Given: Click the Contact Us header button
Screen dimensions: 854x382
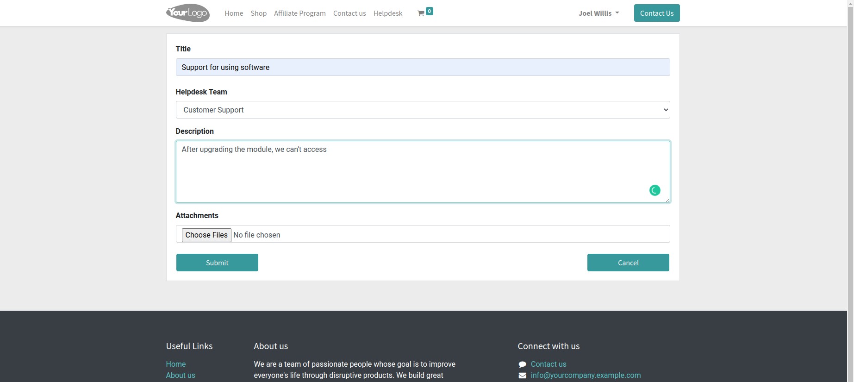Looking at the screenshot, I should pos(657,13).
